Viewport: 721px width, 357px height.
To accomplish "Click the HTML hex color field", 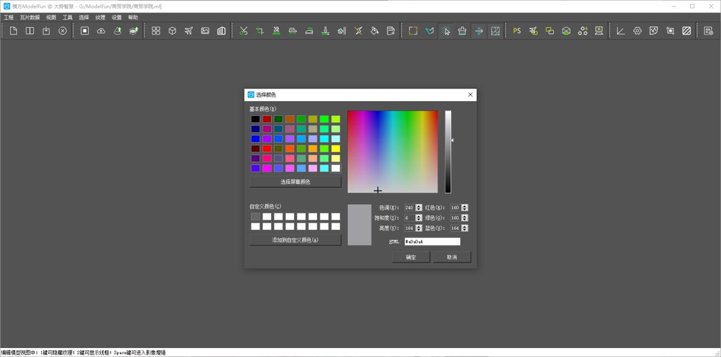I will click(432, 242).
